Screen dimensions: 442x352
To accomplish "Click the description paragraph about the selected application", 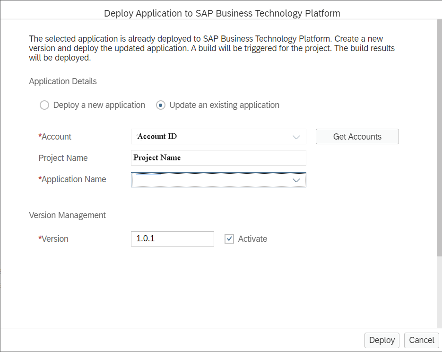I will 212,48.
